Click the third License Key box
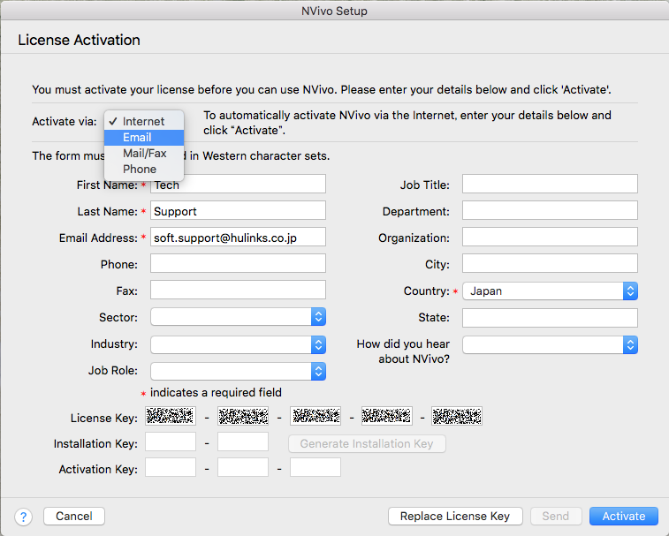The width and height of the screenshot is (669, 536). tap(315, 416)
